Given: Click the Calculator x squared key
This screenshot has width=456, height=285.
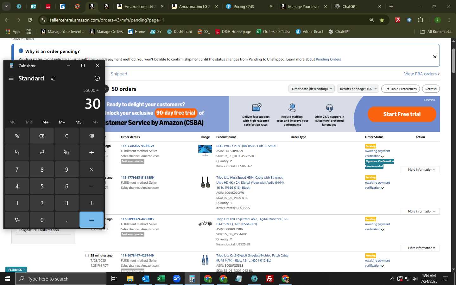Looking at the screenshot, I should click(x=42, y=153).
